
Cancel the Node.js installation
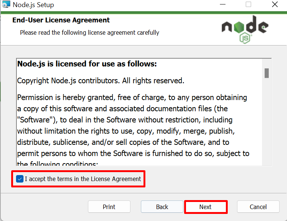258,207
